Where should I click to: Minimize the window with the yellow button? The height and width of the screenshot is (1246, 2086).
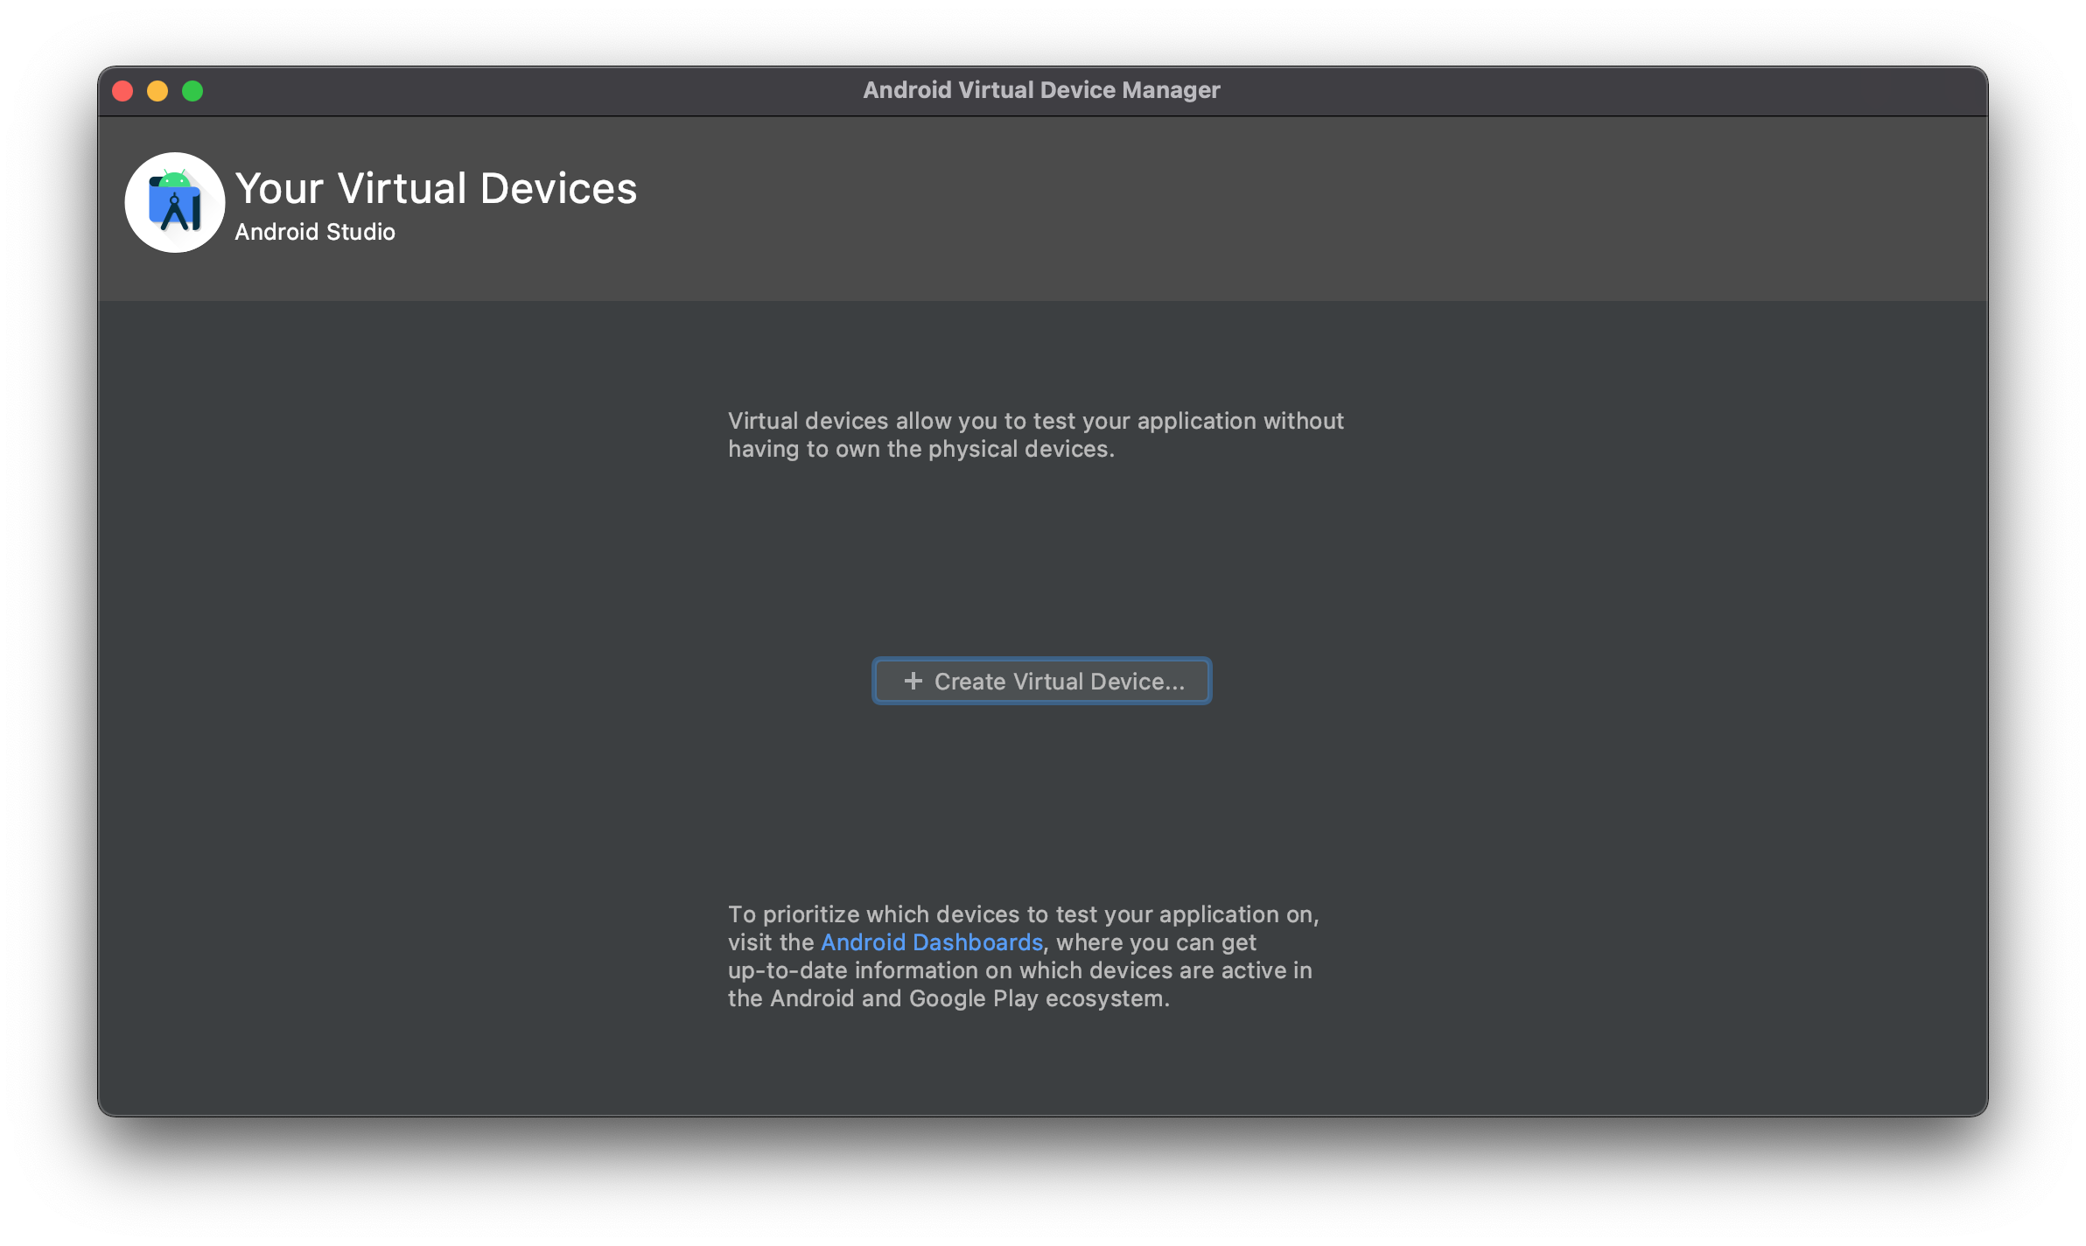pos(157,91)
